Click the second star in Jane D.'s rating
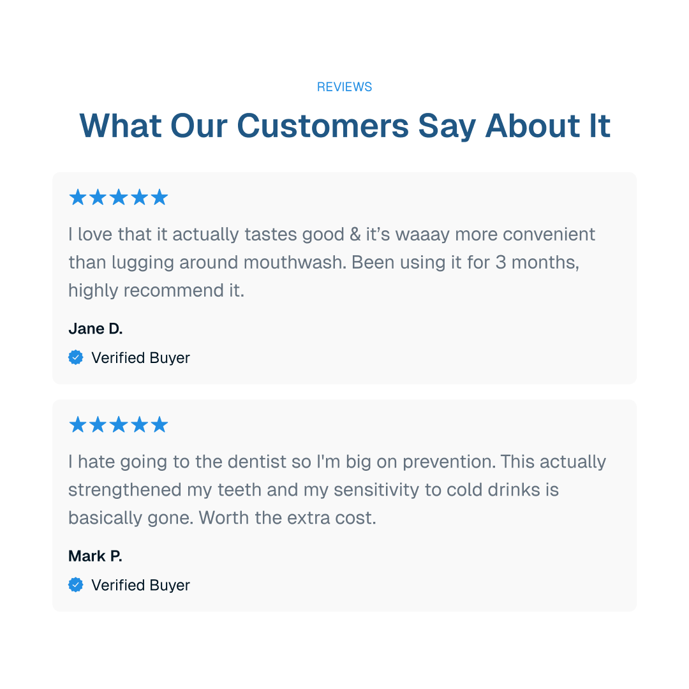 click(98, 198)
